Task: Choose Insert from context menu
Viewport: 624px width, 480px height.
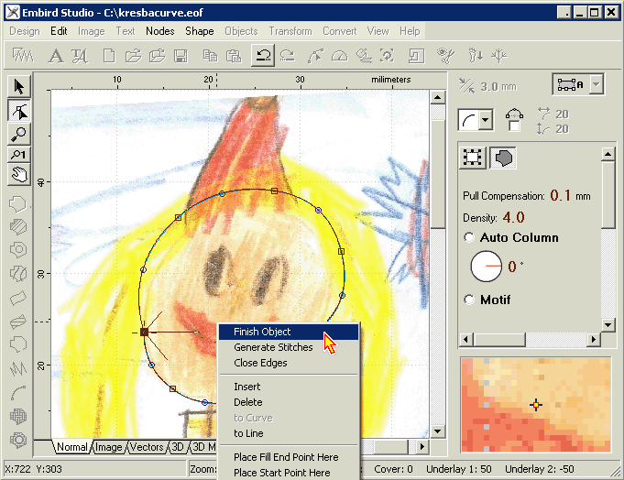Action: pos(289,387)
